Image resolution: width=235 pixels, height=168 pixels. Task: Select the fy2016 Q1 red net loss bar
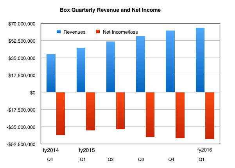coord(210,116)
